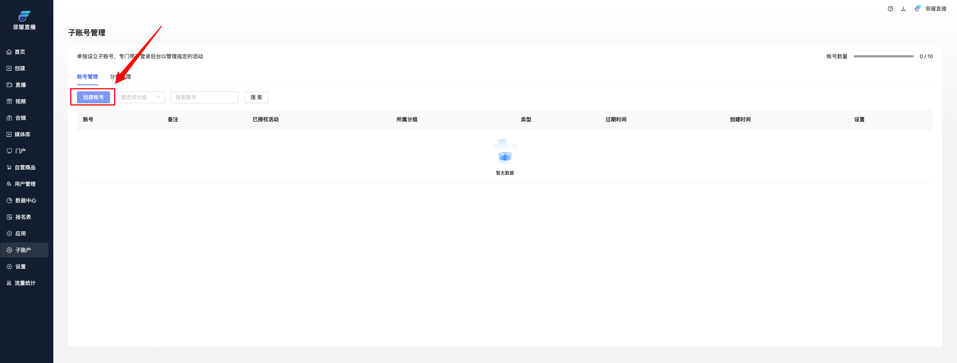Expand the 自营商品 submenu

point(40,167)
